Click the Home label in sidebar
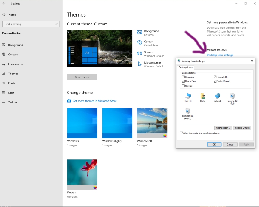Viewport: 259px width, 207px height. click(12, 15)
